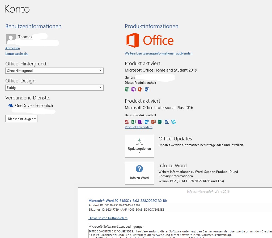Open the Office-Design dropdown showing Farbig
Screen dimensions: 272x238
click(54, 87)
